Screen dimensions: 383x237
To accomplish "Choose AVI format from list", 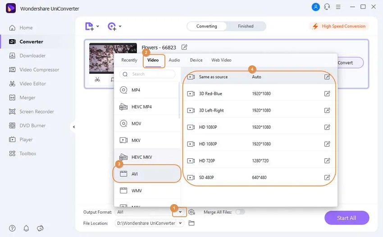I will point(146,174).
